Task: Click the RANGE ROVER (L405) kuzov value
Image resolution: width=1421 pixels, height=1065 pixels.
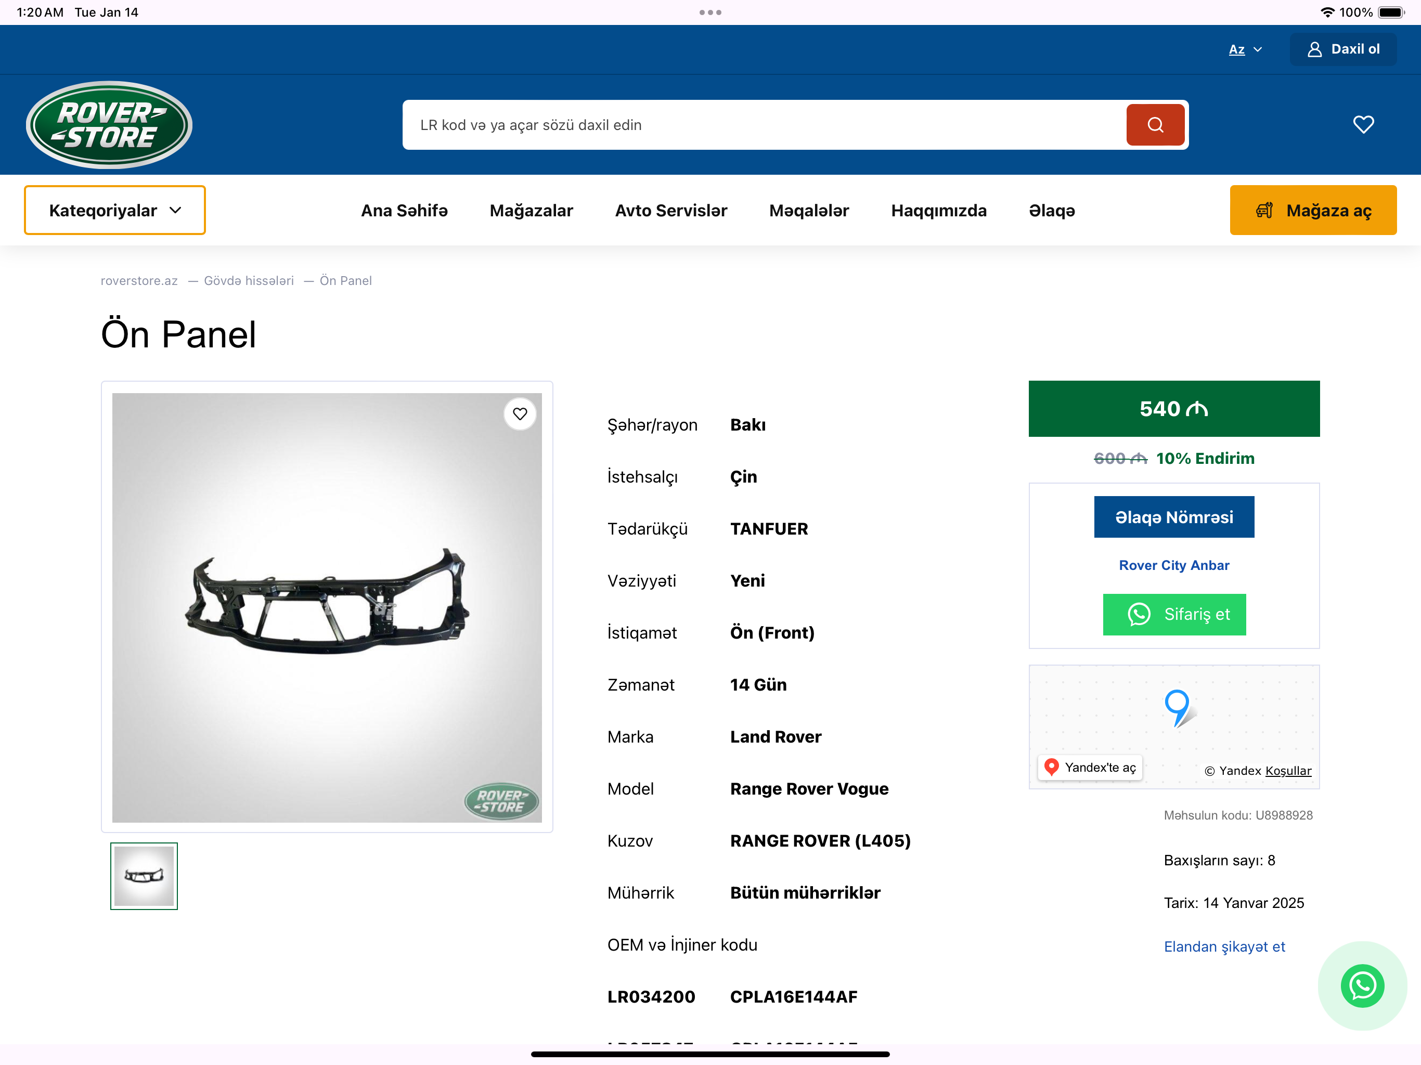Action: point(820,841)
